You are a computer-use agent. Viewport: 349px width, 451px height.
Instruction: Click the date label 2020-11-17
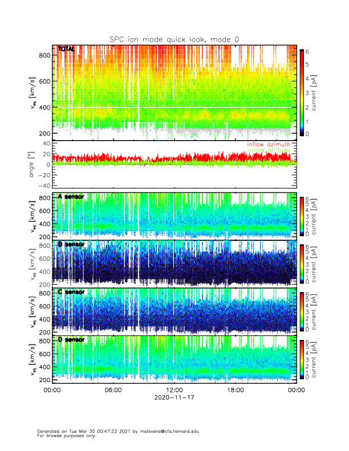click(x=174, y=399)
